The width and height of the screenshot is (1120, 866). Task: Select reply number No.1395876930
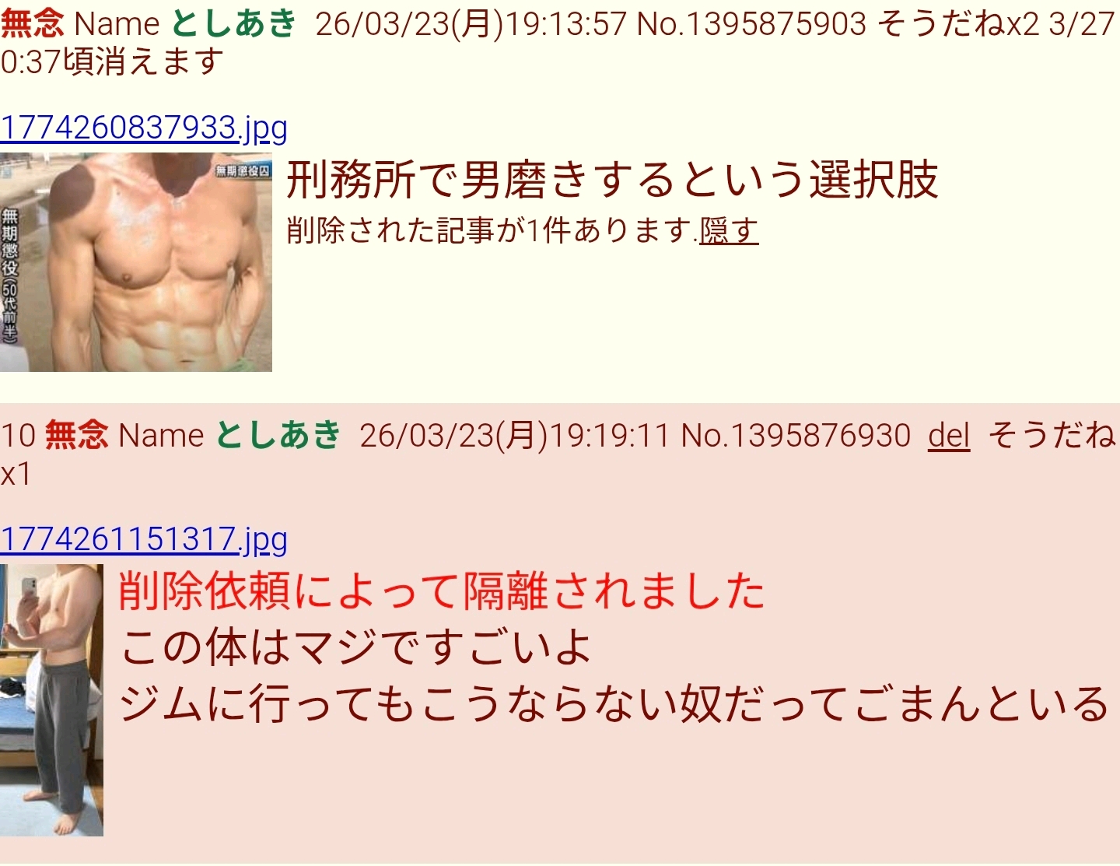click(x=796, y=436)
